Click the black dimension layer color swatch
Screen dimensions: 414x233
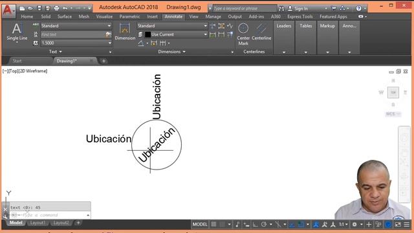(x=148, y=34)
